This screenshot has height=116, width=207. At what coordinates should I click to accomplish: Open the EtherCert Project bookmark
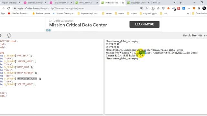18,14
